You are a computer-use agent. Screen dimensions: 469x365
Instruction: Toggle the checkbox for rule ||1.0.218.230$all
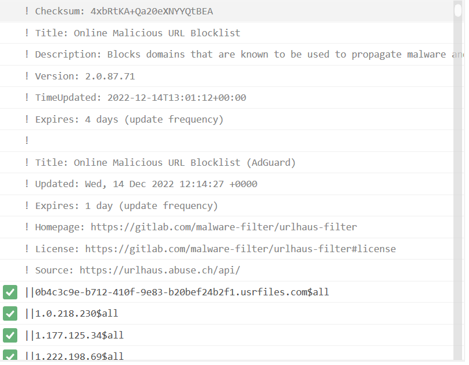[10, 313]
